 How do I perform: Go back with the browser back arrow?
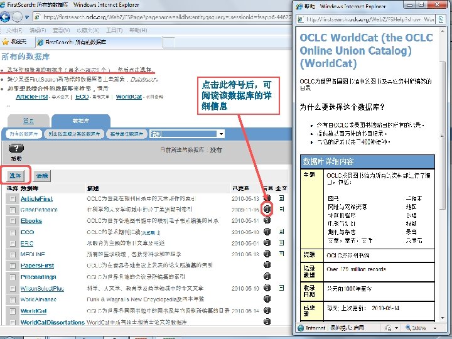tap(5, 17)
